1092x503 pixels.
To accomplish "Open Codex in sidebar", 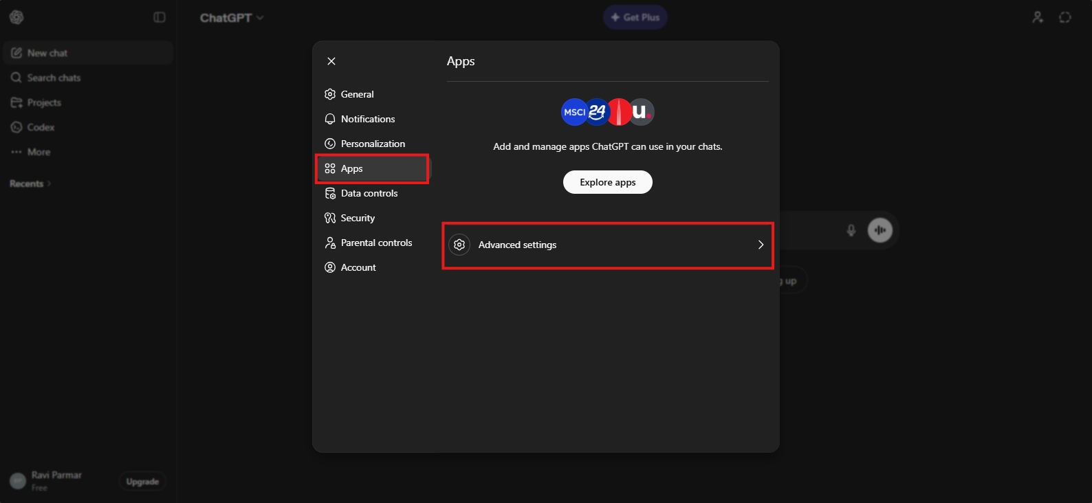I will [88, 127].
